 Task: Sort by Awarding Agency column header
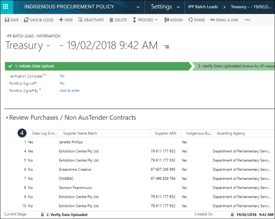tap(231, 133)
